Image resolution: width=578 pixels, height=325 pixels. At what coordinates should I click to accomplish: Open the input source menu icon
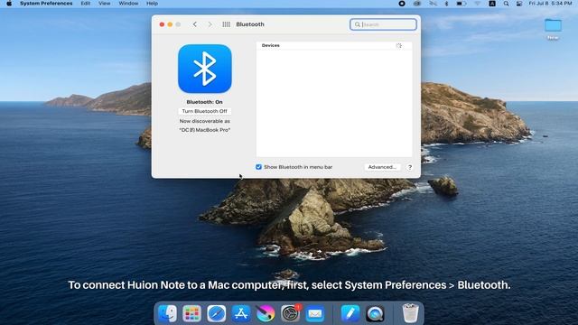click(x=492, y=4)
